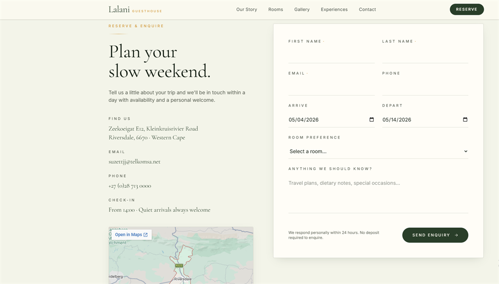Click the suzettjj@telkomsa.net email address
499x284 pixels.
tap(134, 162)
